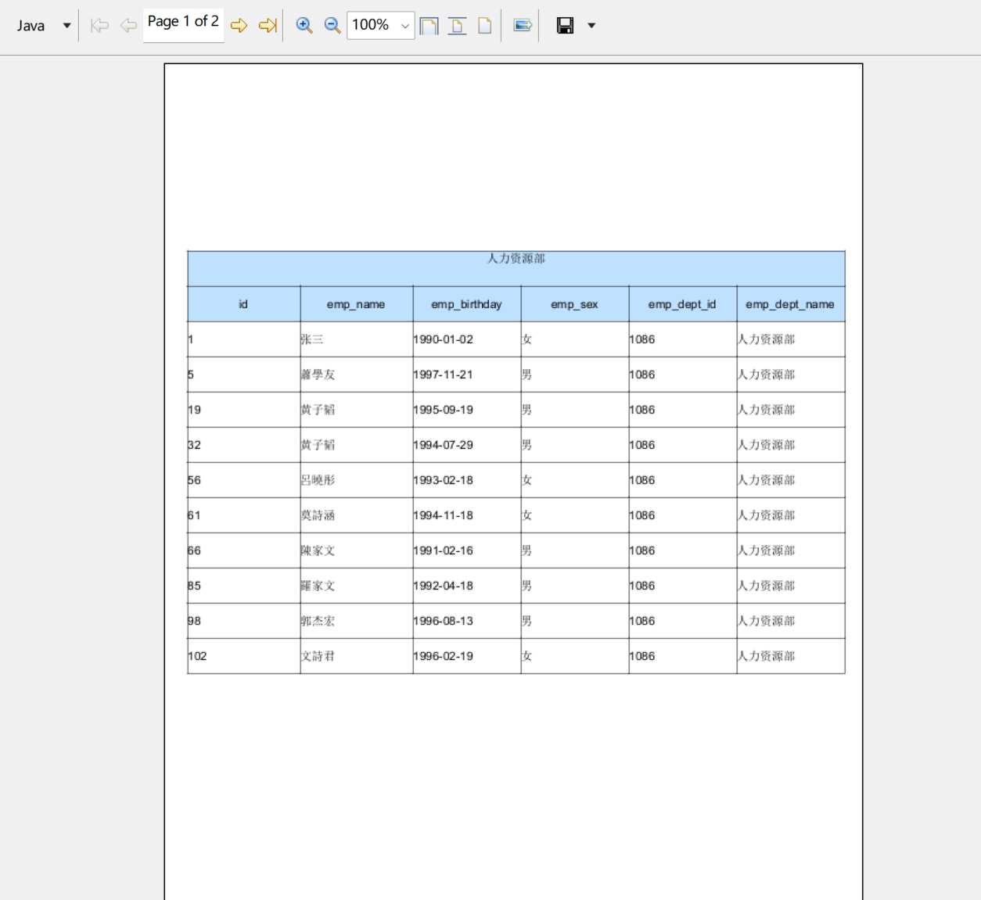Image resolution: width=981 pixels, height=900 pixels.
Task: Jump to the last page
Action: [267, 25]
